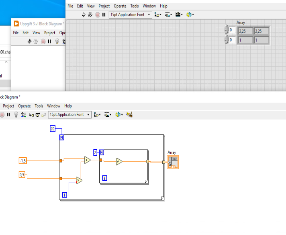This screenshot has height=235, width=286.
Task: Expand Align Objects dropdown in front panel
Action: (158, 14)
